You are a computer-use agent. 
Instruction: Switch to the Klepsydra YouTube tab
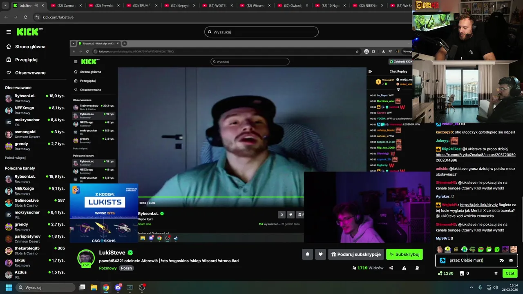coord(179,6)
